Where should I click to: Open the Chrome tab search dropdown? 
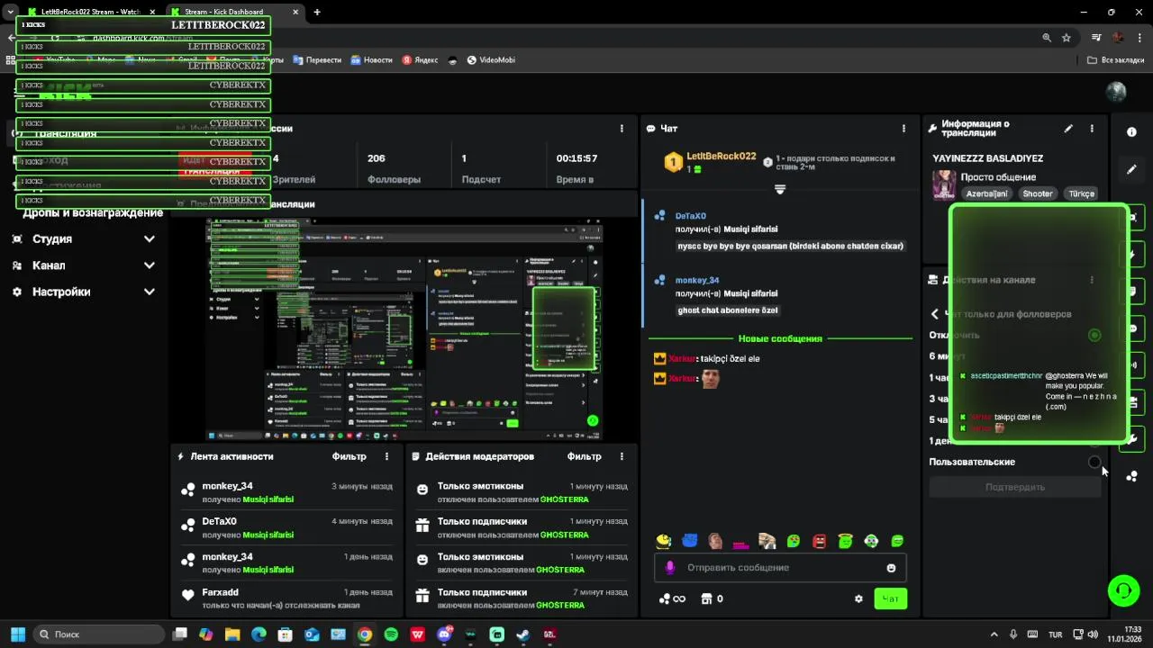pos(10,12)
